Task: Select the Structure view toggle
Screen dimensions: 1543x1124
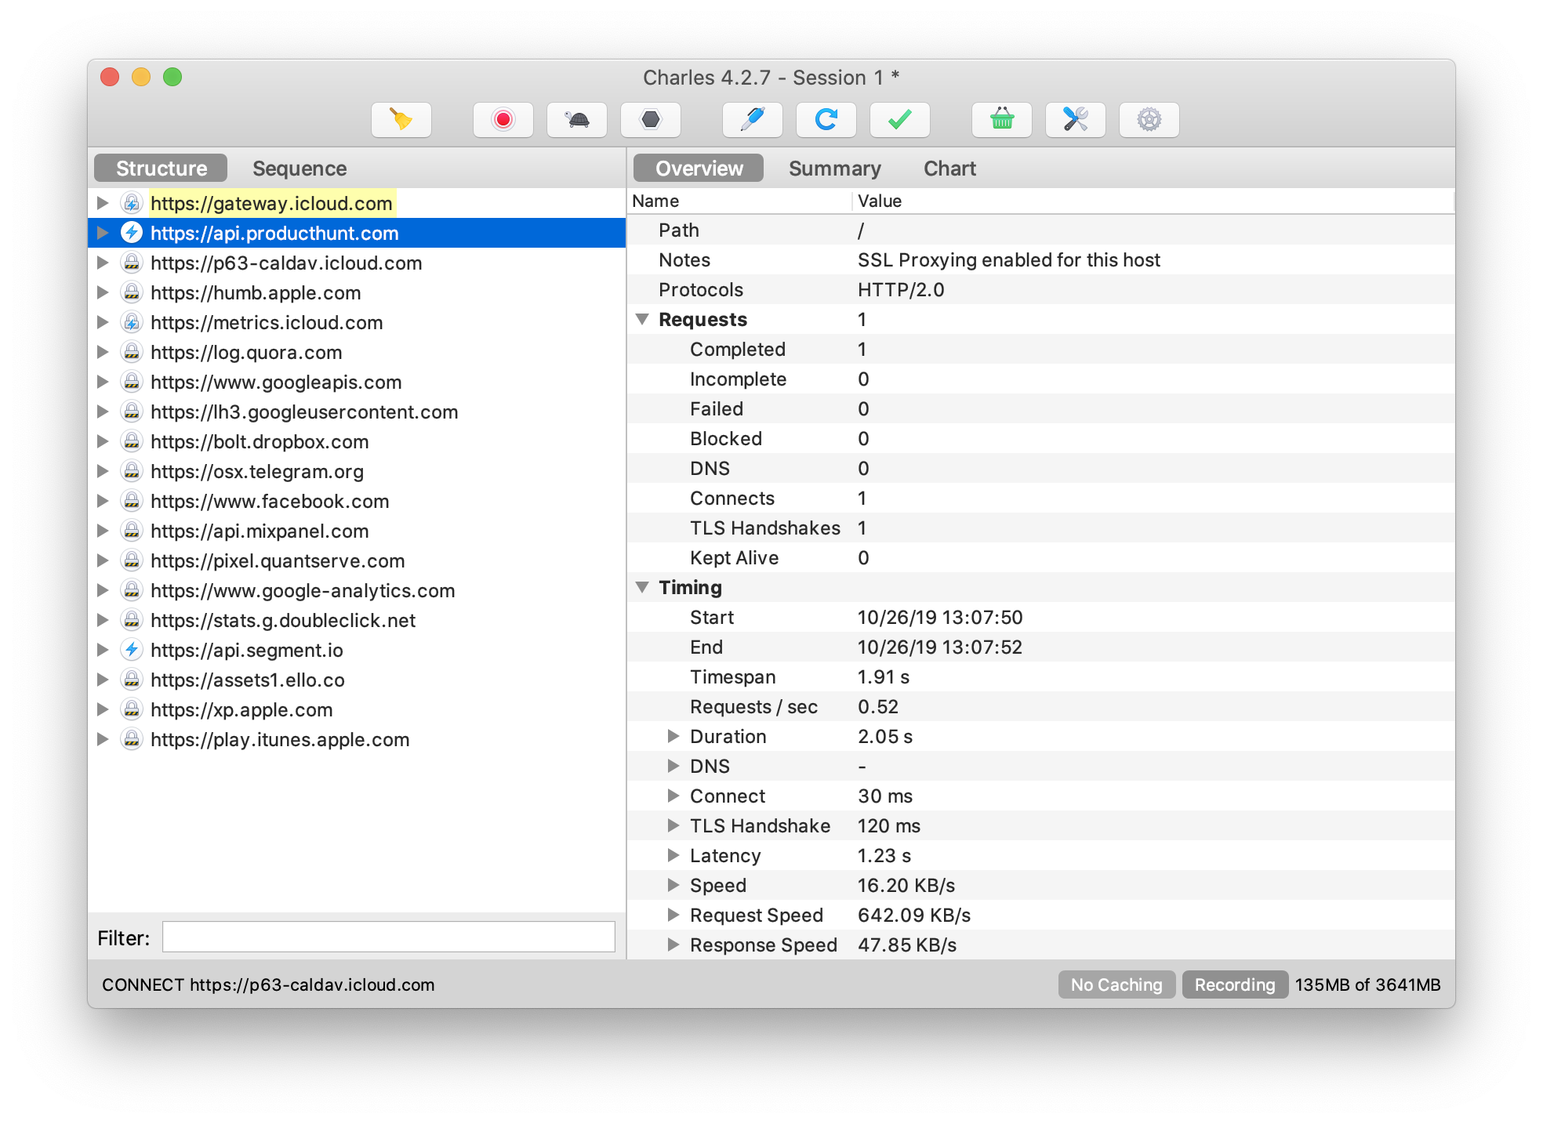Action: 161,168
